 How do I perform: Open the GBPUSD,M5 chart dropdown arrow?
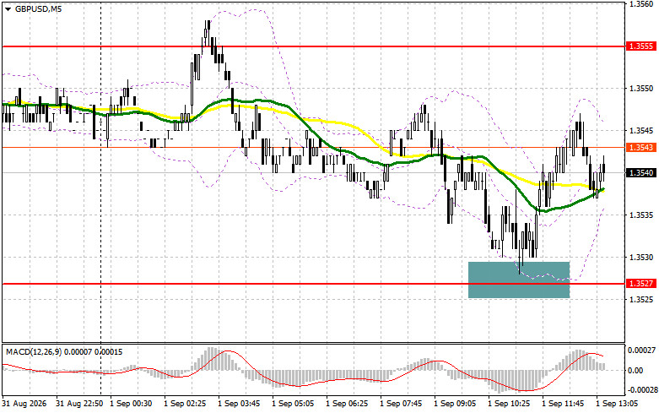(8, 8)
